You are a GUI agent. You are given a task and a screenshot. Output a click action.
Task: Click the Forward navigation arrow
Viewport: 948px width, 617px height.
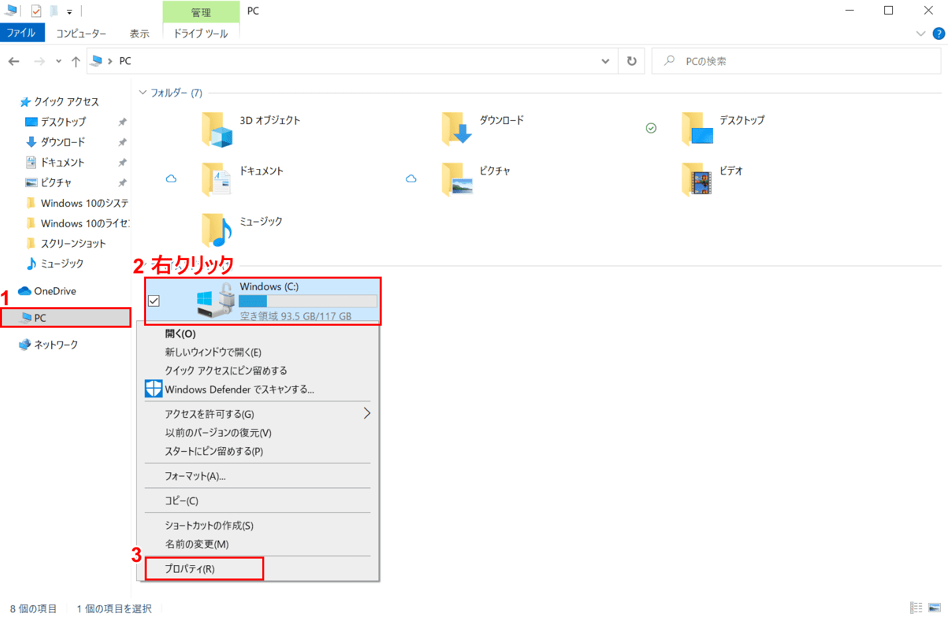pyautogui.click(x=39, y=61)
